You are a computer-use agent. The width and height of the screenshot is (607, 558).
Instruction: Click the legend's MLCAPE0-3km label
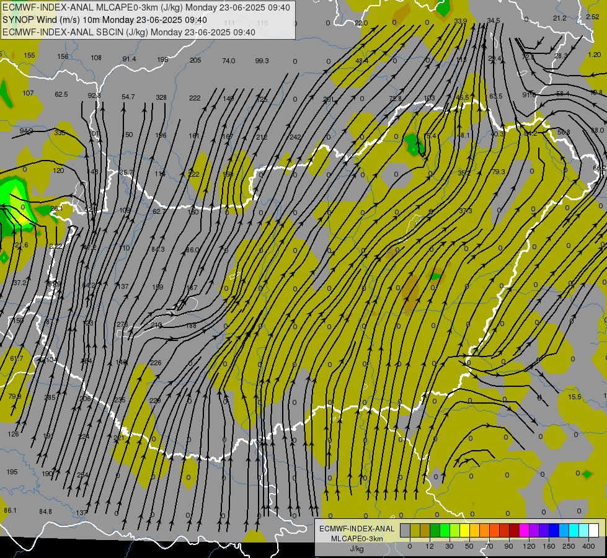click(357, 539)
